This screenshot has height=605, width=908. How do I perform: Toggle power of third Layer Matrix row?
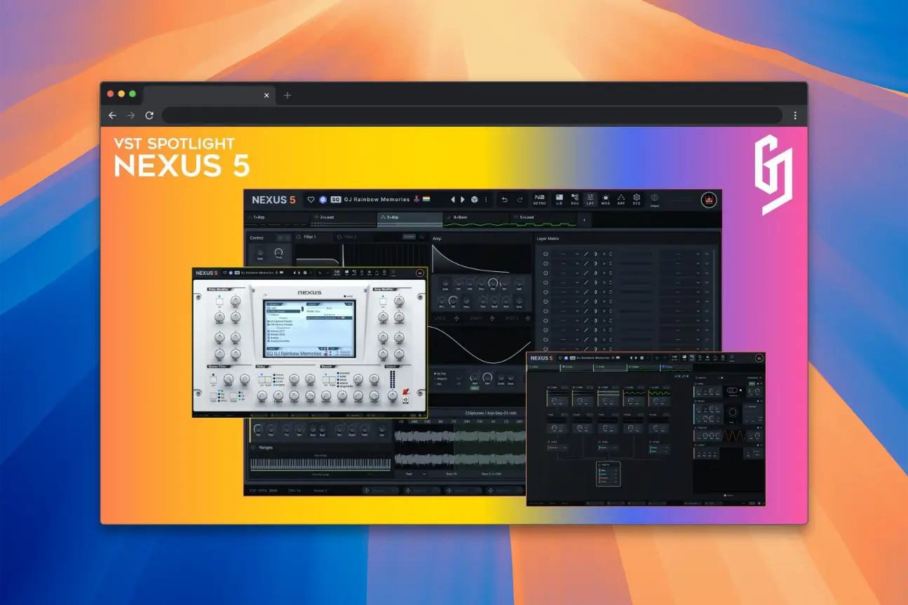546,273
